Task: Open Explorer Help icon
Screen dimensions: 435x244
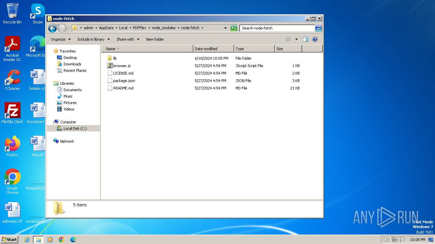Action: 315,39
